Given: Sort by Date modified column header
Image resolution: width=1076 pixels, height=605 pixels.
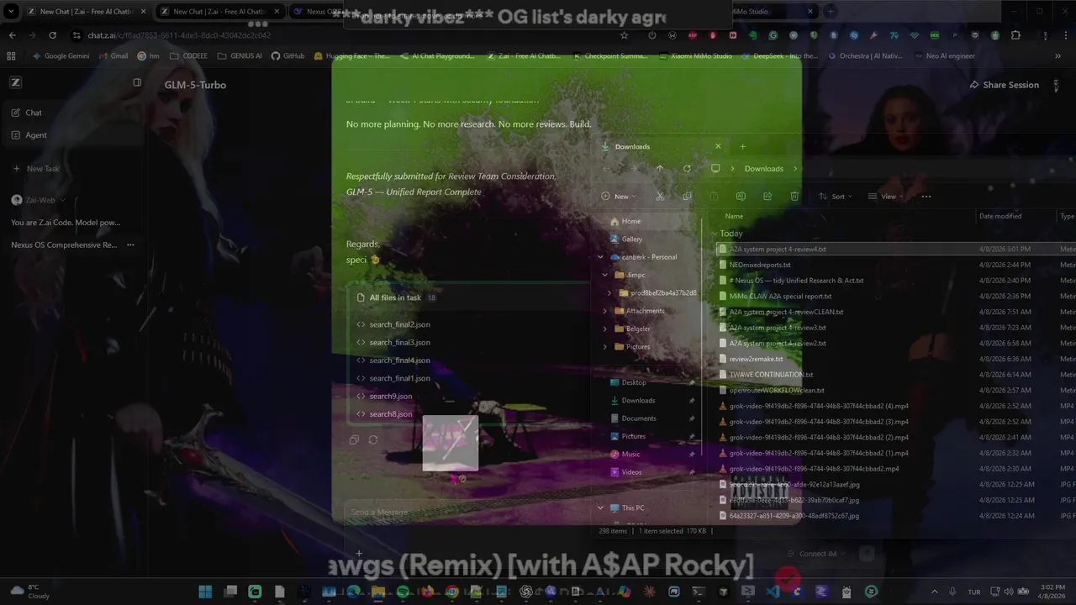Looking at the screenshot, I should point(1000,216).
